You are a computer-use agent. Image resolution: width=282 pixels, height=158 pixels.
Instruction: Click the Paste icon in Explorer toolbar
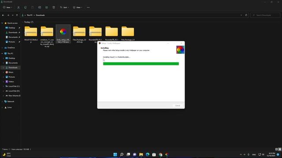(x=32, y=7)
